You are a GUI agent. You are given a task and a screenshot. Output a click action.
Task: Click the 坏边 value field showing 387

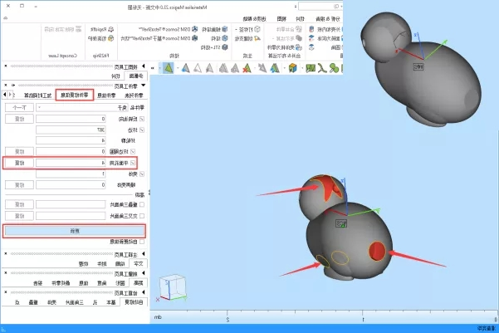71,130
